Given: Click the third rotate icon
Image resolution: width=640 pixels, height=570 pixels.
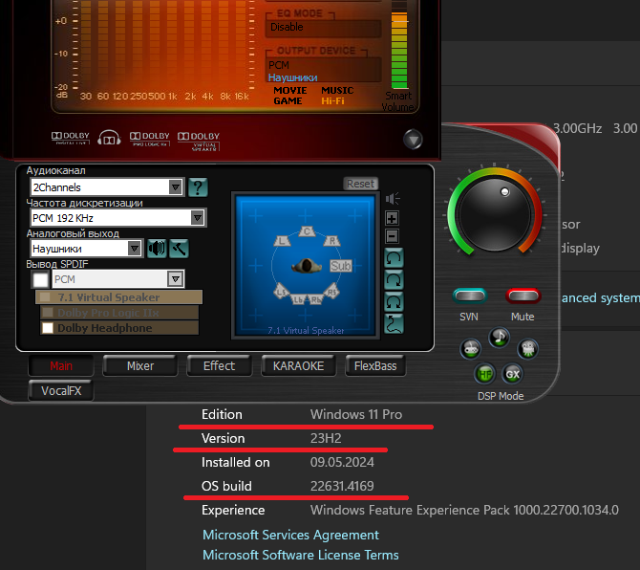Looking at the screenshot, I should click(394, 302).
